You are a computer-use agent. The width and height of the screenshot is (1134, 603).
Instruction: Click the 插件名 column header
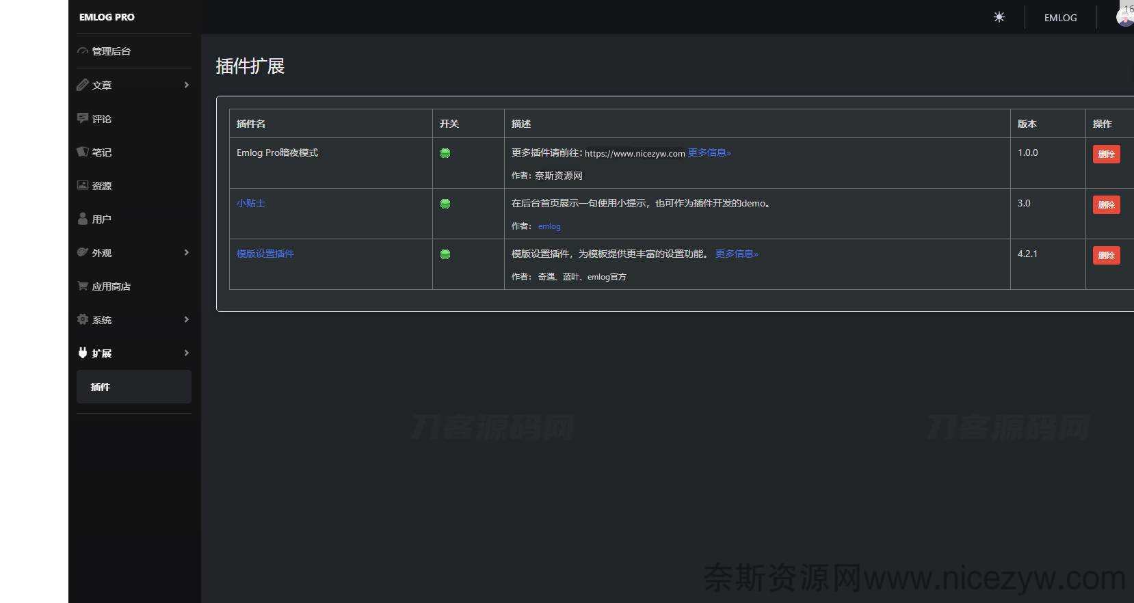pyautogui.click(x=251, y=124)
